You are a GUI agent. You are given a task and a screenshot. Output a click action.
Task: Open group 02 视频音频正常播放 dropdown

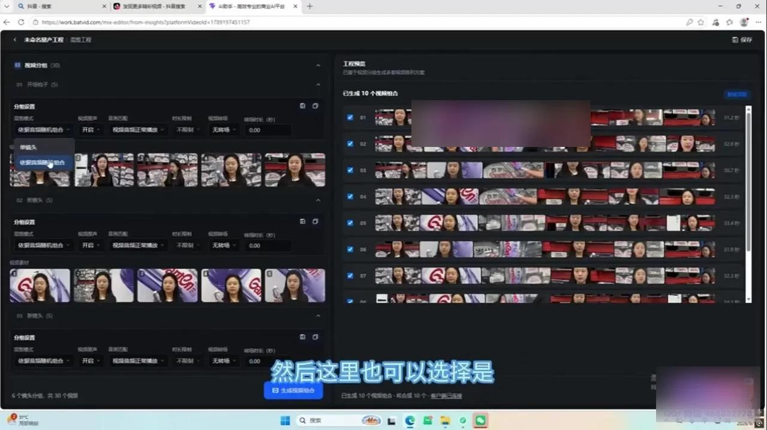click(139, 245)
